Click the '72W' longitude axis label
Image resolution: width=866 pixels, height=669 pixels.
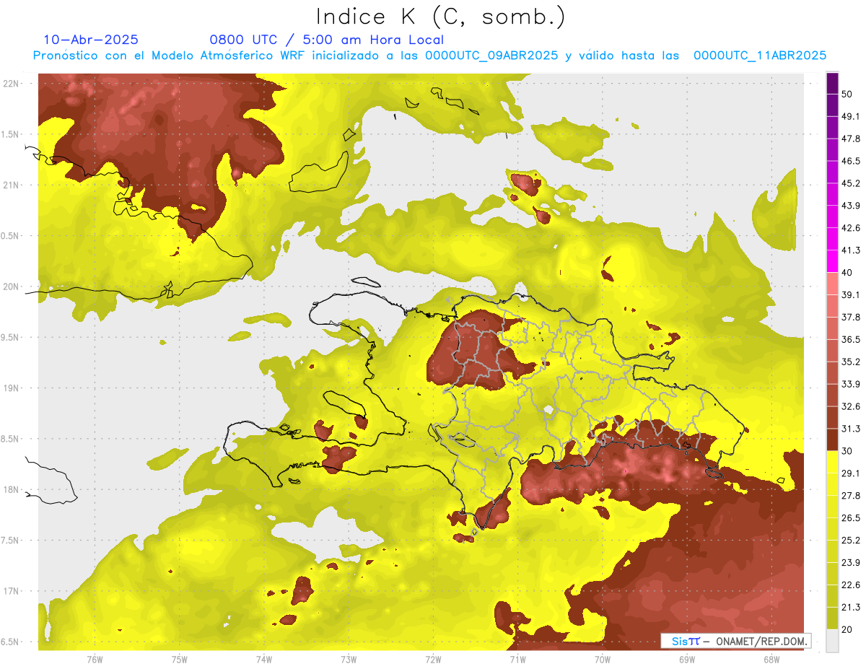[x=433, y=660]
